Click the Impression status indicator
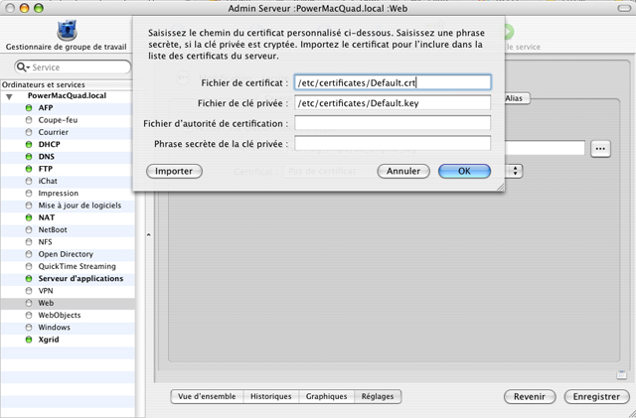636x418 pixels. tap(29, 194)
